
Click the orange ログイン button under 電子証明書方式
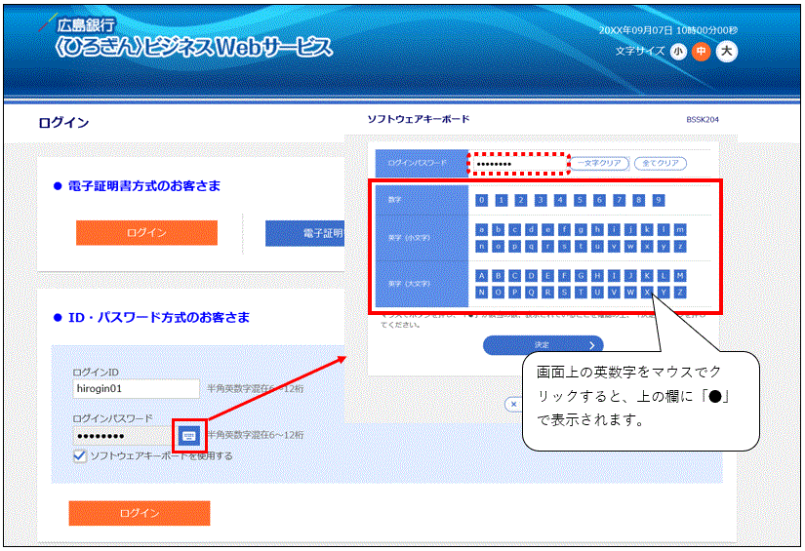click(x=146, y=233)
